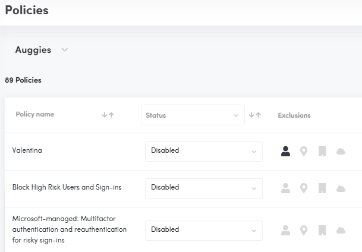Click location exclusion icon for Microsoft-managed policy

click(304, 229)
